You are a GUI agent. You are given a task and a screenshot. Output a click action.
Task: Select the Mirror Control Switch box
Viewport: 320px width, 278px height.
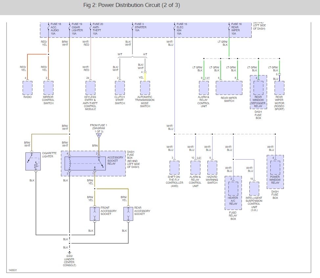click(48, 88)
